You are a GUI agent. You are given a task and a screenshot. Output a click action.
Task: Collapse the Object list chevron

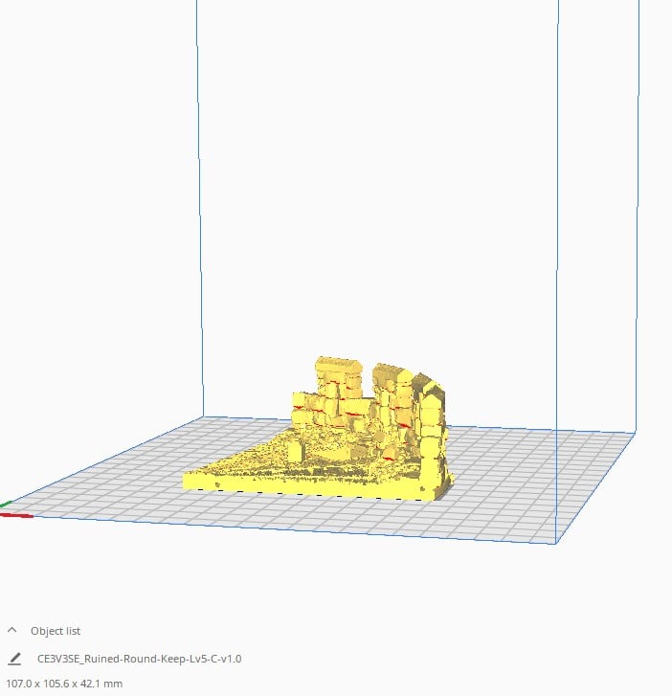(x=12, y=631)
